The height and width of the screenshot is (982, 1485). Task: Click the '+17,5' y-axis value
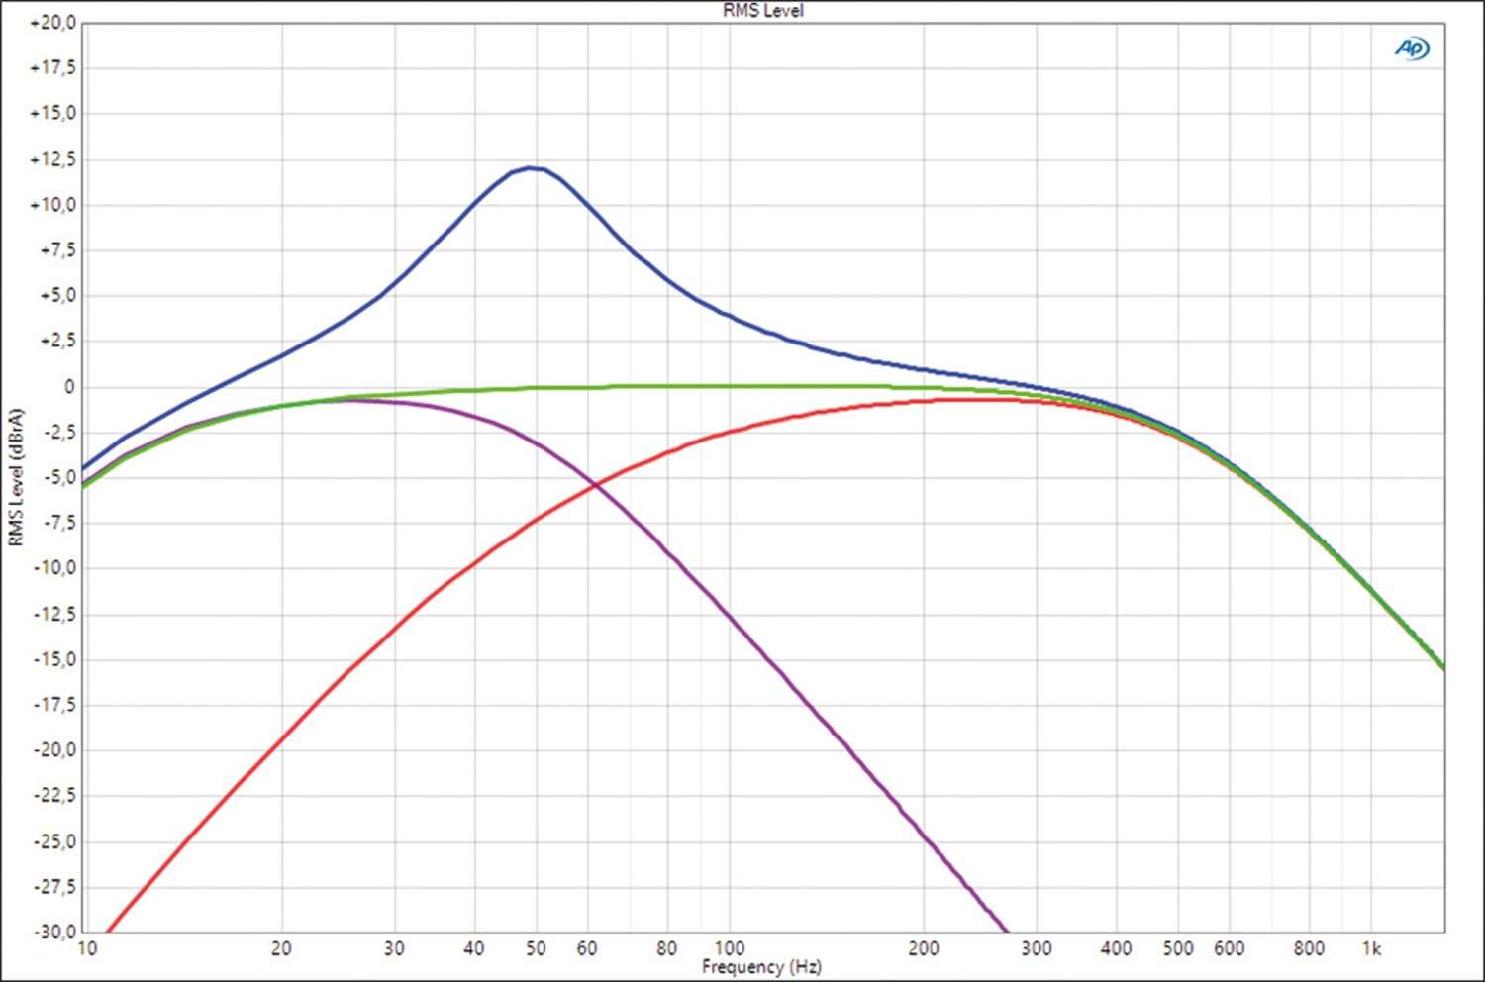(x=53, y=68)
